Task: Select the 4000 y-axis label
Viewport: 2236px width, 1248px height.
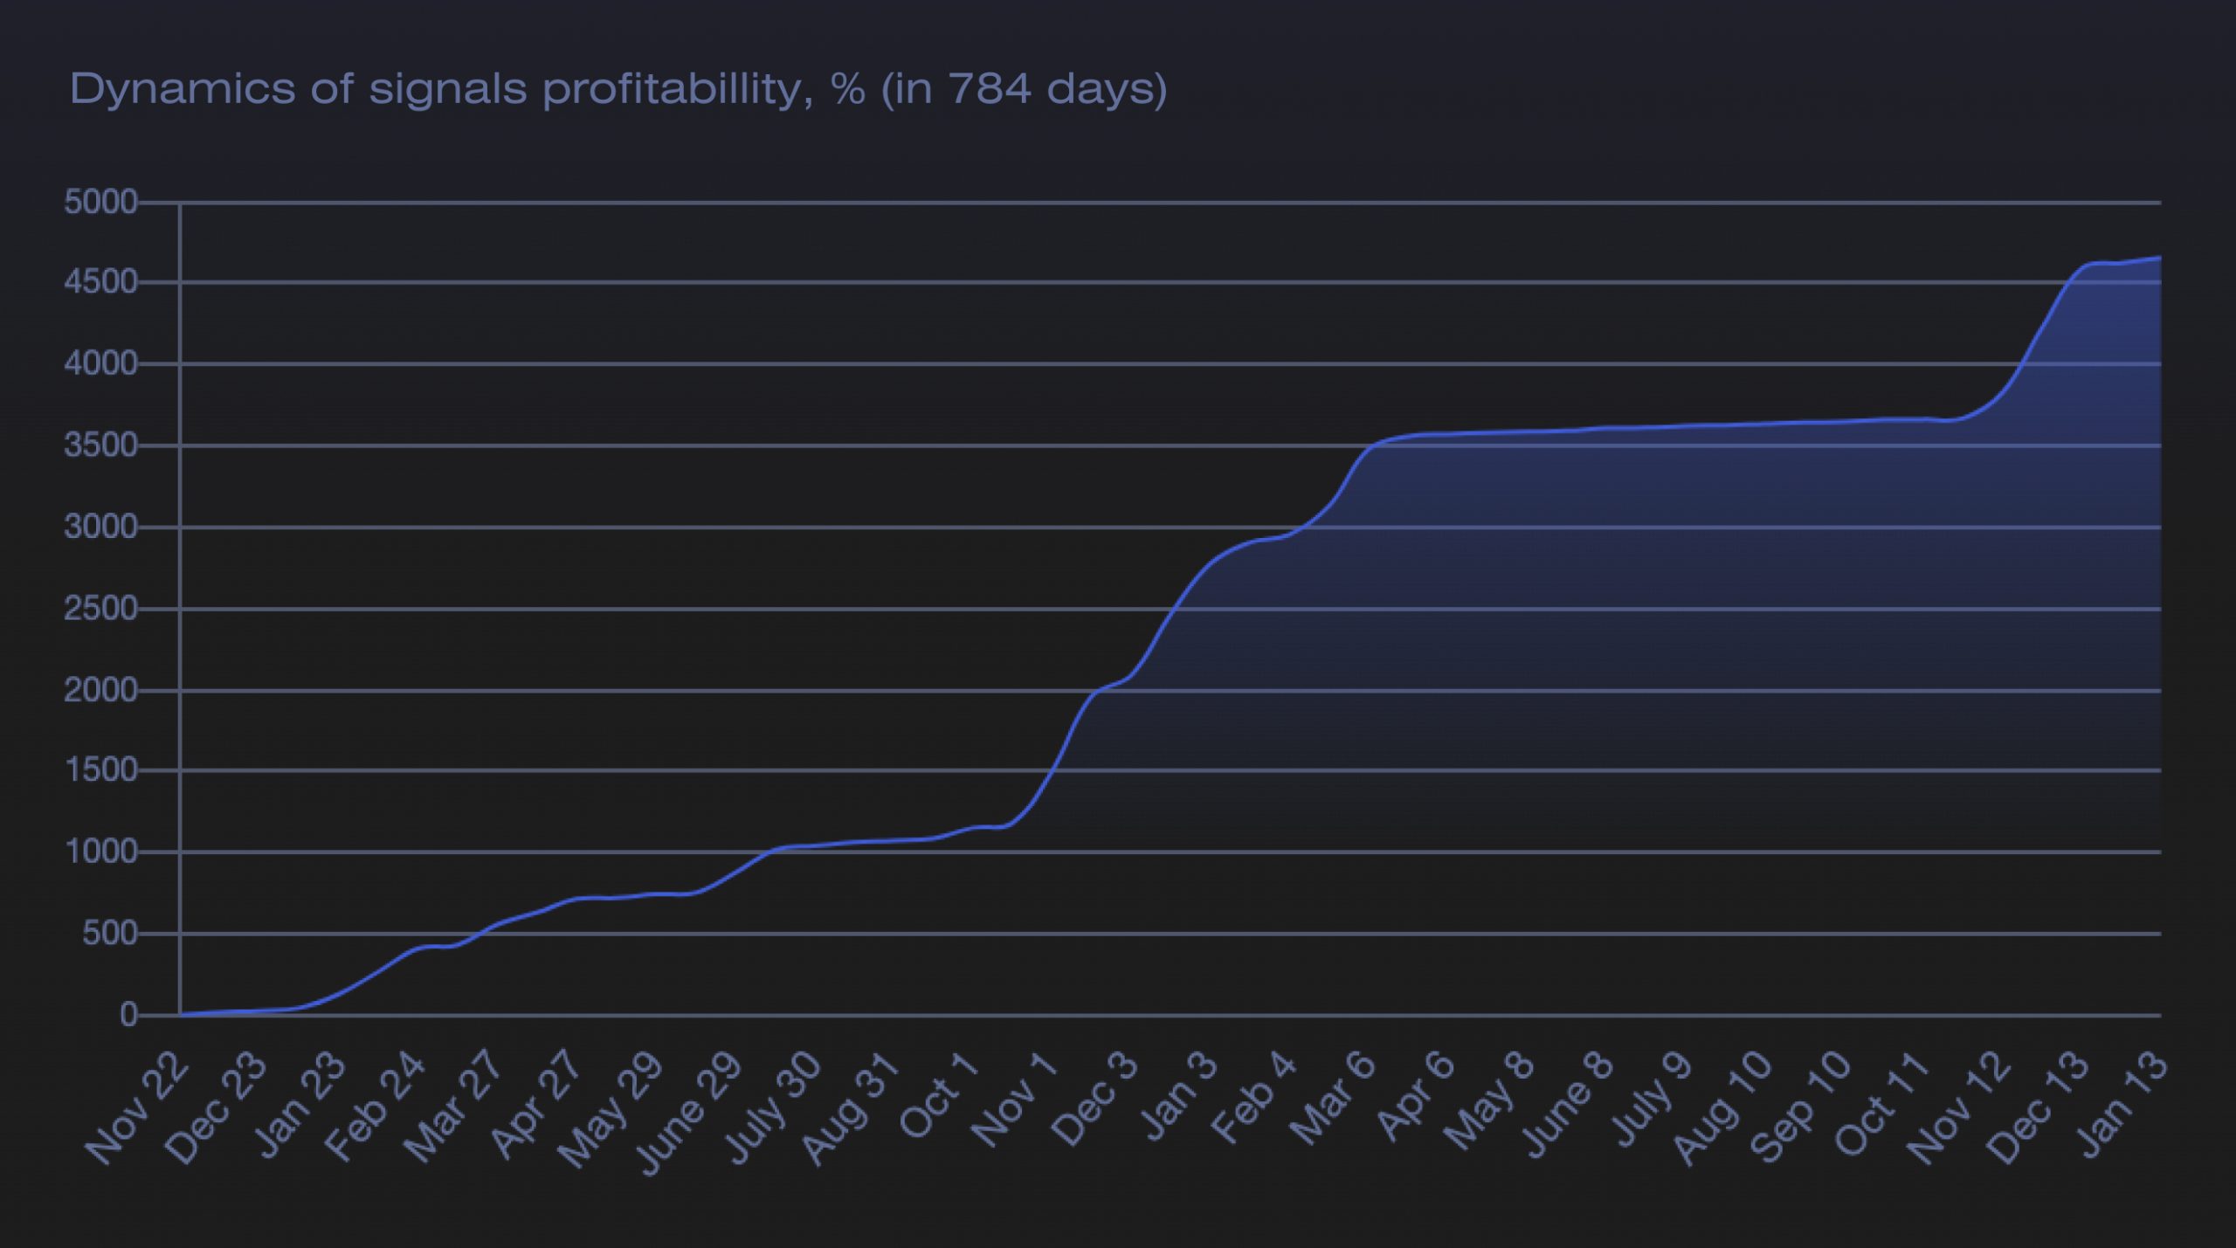Action: [100, 363]
